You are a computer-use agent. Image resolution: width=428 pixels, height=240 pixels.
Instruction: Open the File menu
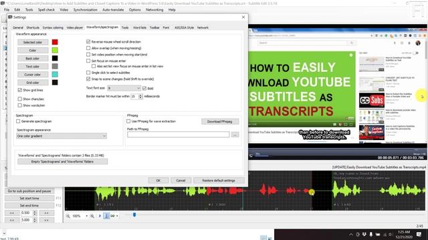(7, 9)
